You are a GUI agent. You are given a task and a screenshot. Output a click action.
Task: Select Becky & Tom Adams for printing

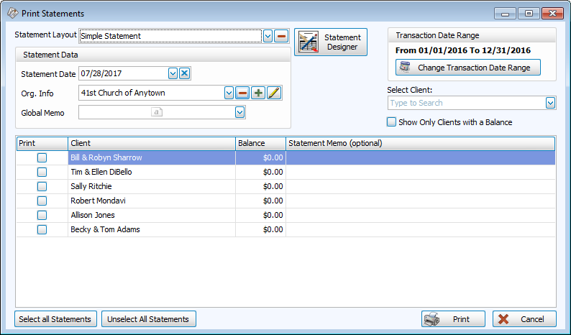42,229
